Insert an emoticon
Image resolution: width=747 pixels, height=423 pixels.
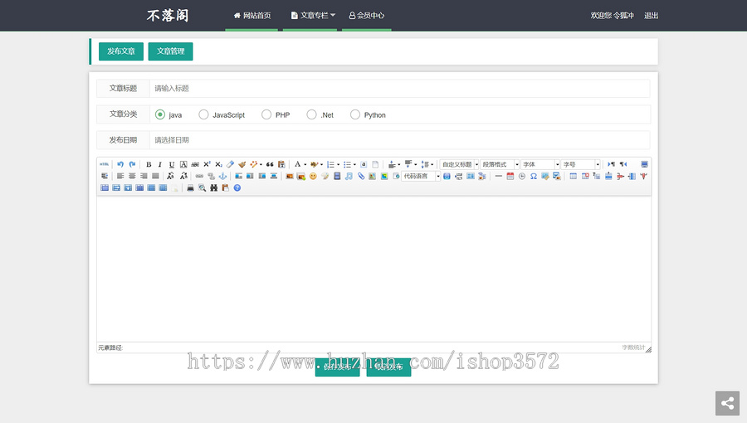313,176
